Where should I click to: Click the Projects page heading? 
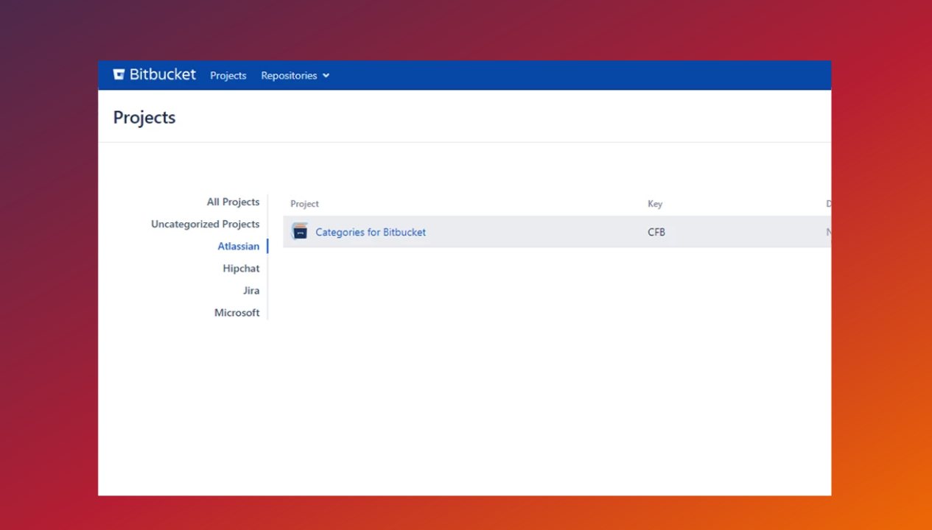pos(144,118)
